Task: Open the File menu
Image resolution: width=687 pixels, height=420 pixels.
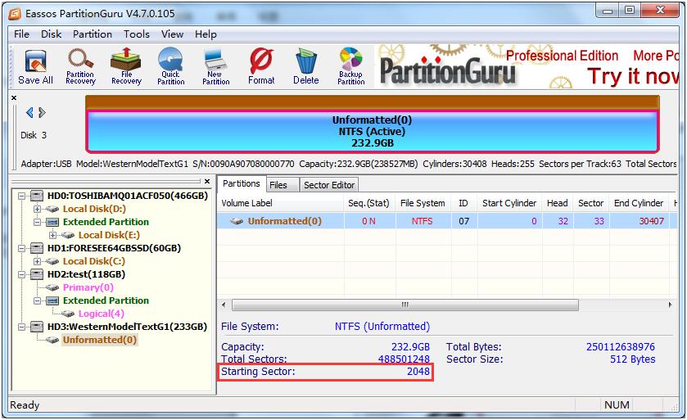Action: tap(21, 34)
